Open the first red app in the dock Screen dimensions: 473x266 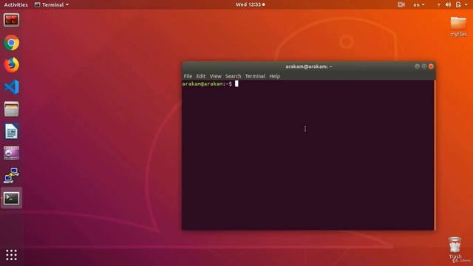tap(12, 20)
